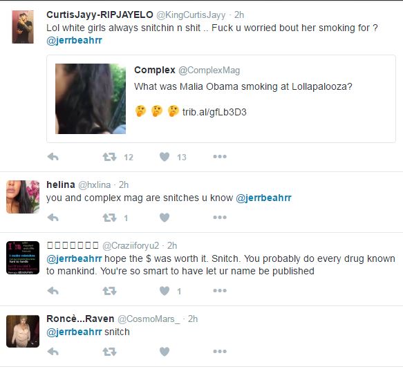403x369 pixels.
Task: Open the quoted Complex tweet image
Action: [x=91, y=99]
